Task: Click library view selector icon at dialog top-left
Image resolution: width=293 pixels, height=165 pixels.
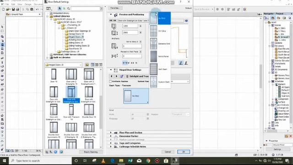Action: tap(49, 9)
